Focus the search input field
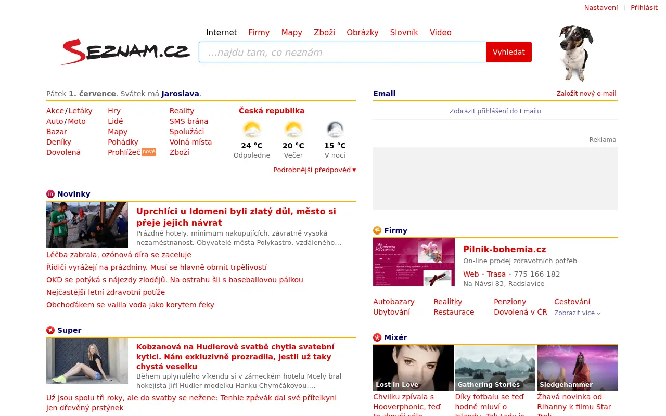 [342, 52]
